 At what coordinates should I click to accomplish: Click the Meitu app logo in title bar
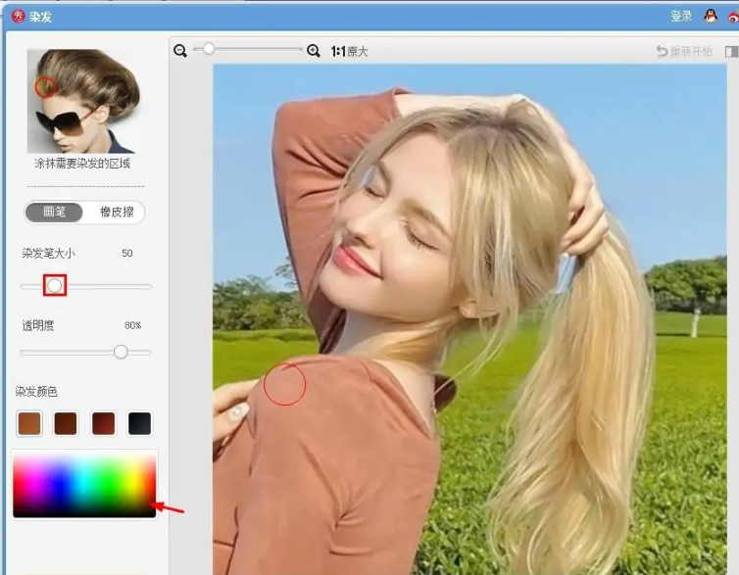pos(16,16)
